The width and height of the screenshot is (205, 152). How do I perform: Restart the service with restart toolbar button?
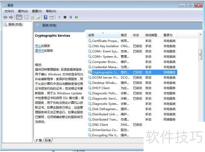point(77,17)
